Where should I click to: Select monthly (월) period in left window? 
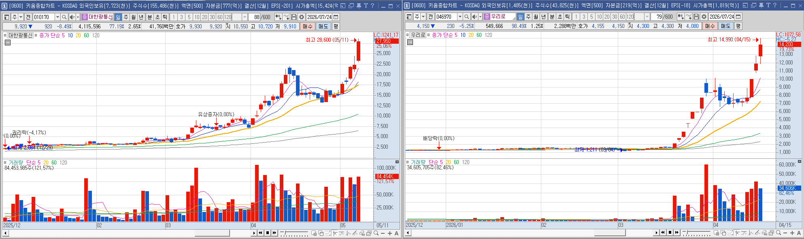tap(133, 17)
